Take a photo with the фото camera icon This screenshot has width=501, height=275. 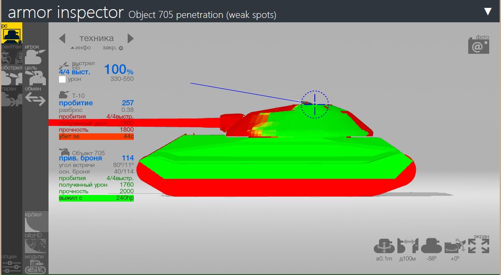click(x=478, y=45)
